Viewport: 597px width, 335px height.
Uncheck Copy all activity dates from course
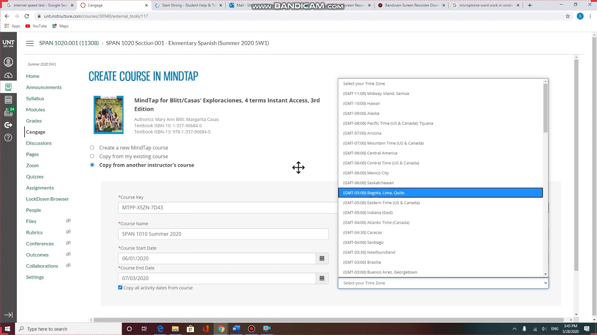[120, 288]
